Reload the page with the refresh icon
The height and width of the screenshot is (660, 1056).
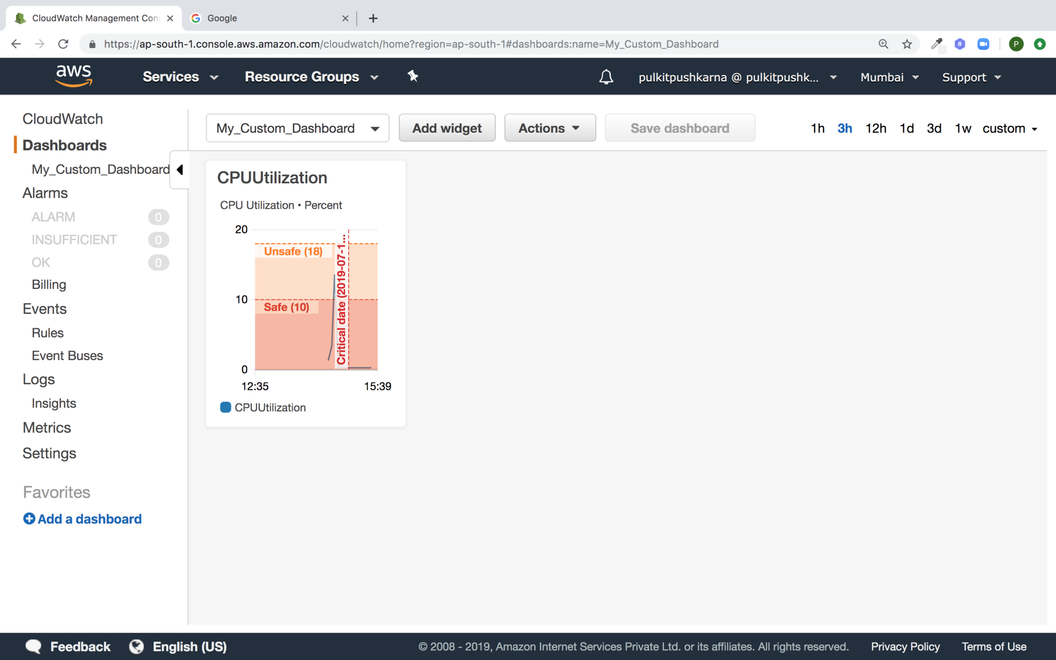tap(63, 44)
